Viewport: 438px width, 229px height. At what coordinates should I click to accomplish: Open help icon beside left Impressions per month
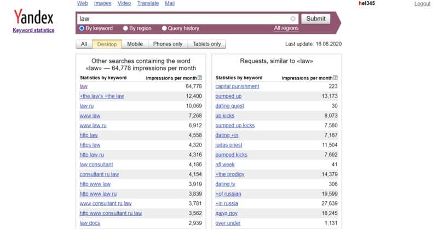[200, 78]
